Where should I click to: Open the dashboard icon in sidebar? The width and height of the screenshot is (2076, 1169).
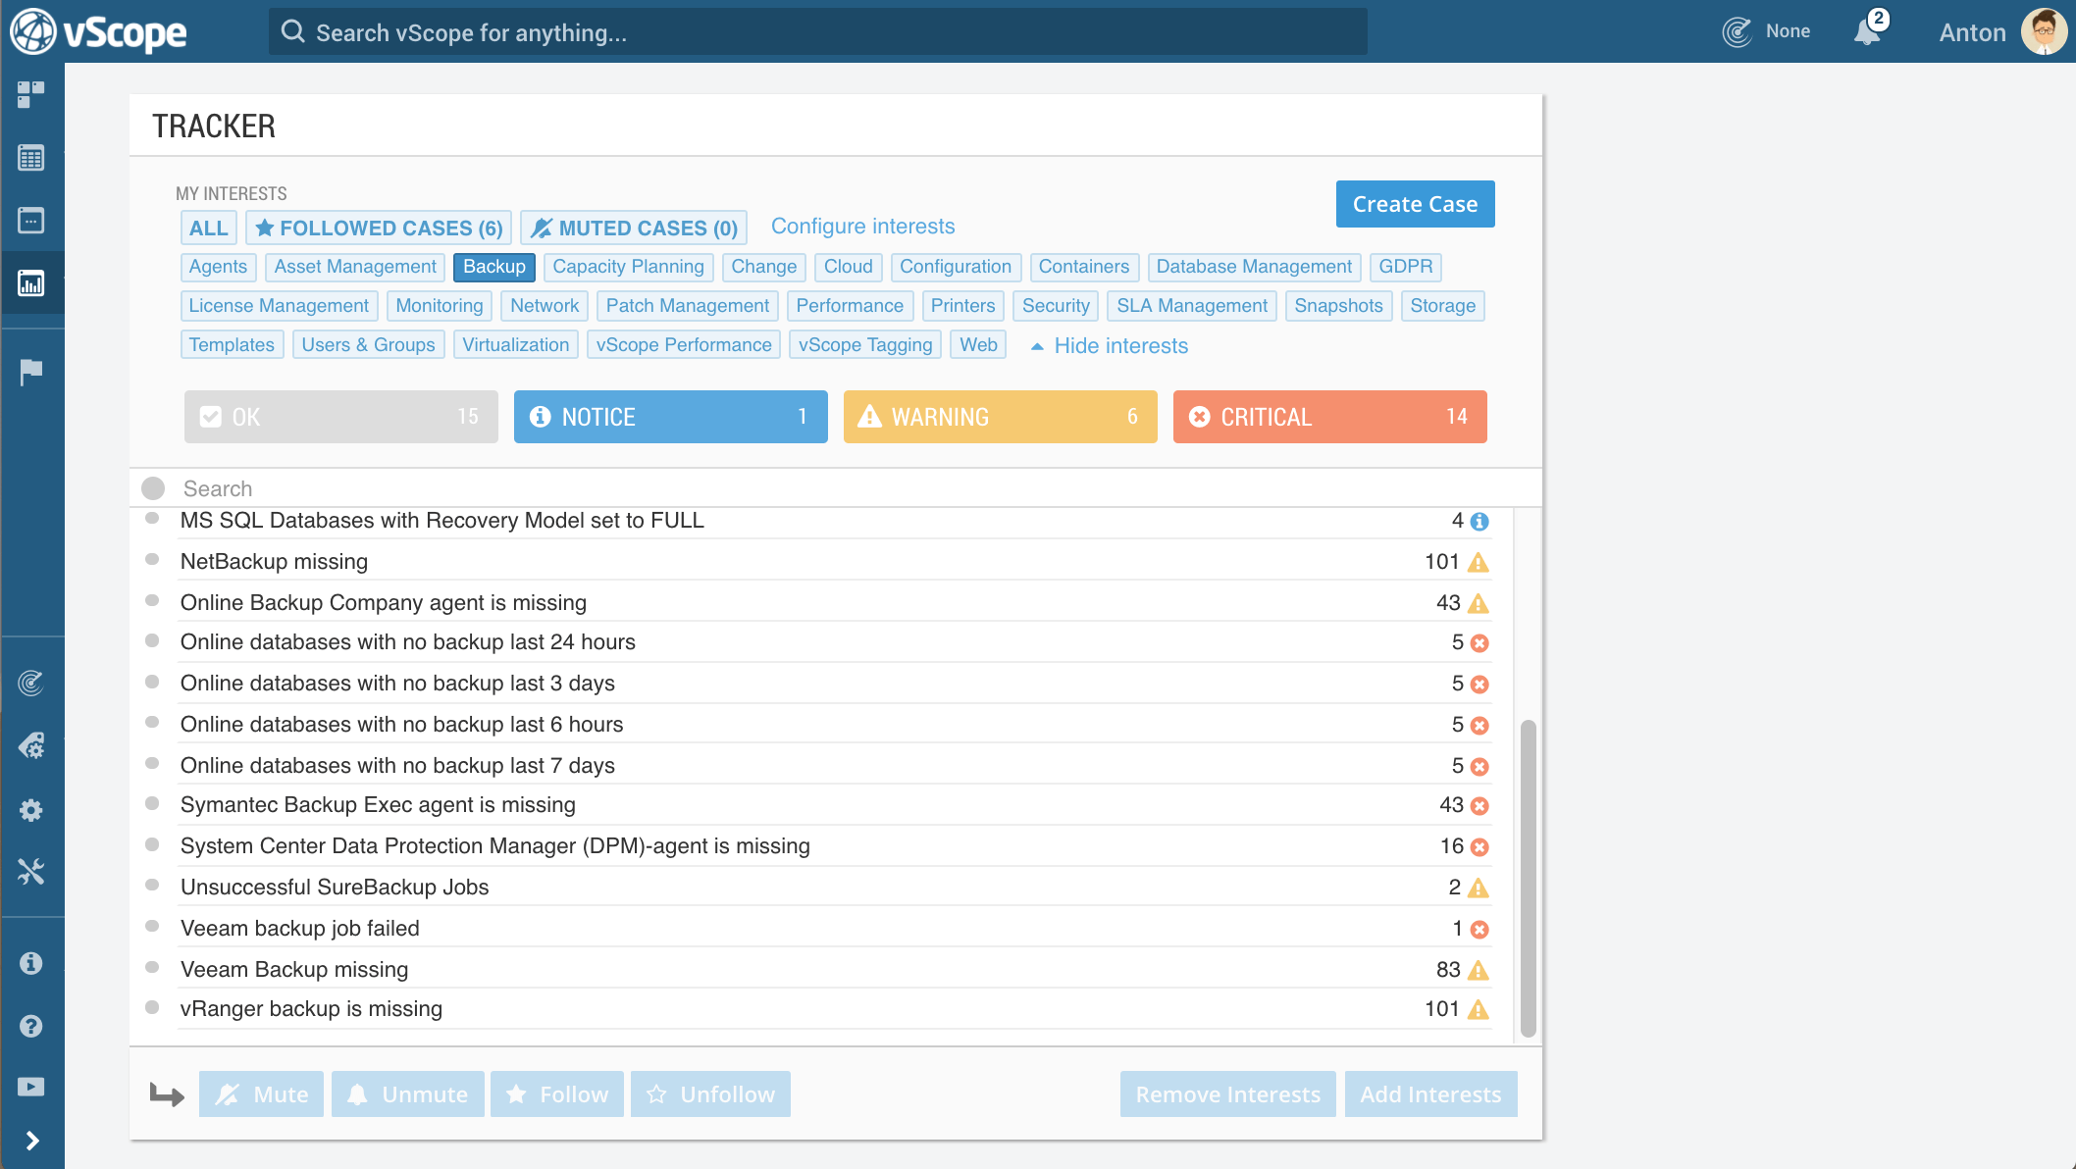point(31,94)
